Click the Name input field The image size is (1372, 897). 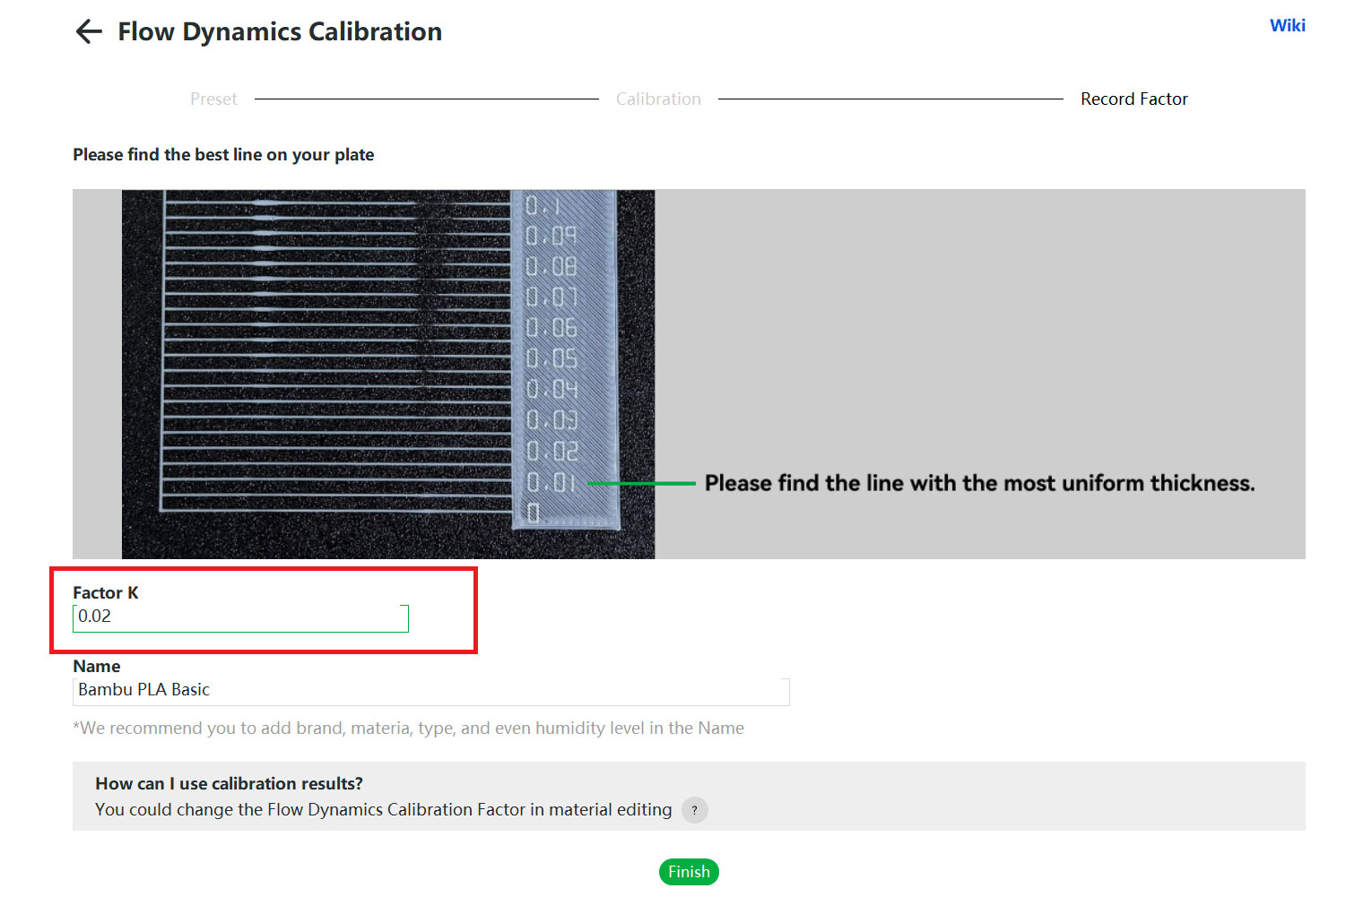pos(430,691)
